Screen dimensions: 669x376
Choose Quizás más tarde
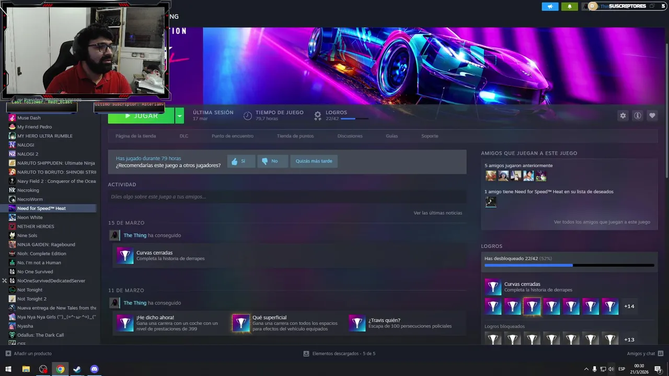click(x=314, y=161)
